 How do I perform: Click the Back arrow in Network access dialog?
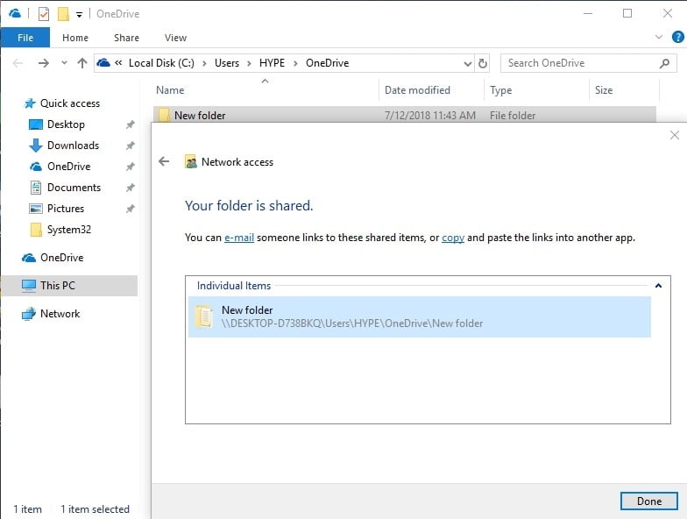pyautogui.click(x=164, y=161)
